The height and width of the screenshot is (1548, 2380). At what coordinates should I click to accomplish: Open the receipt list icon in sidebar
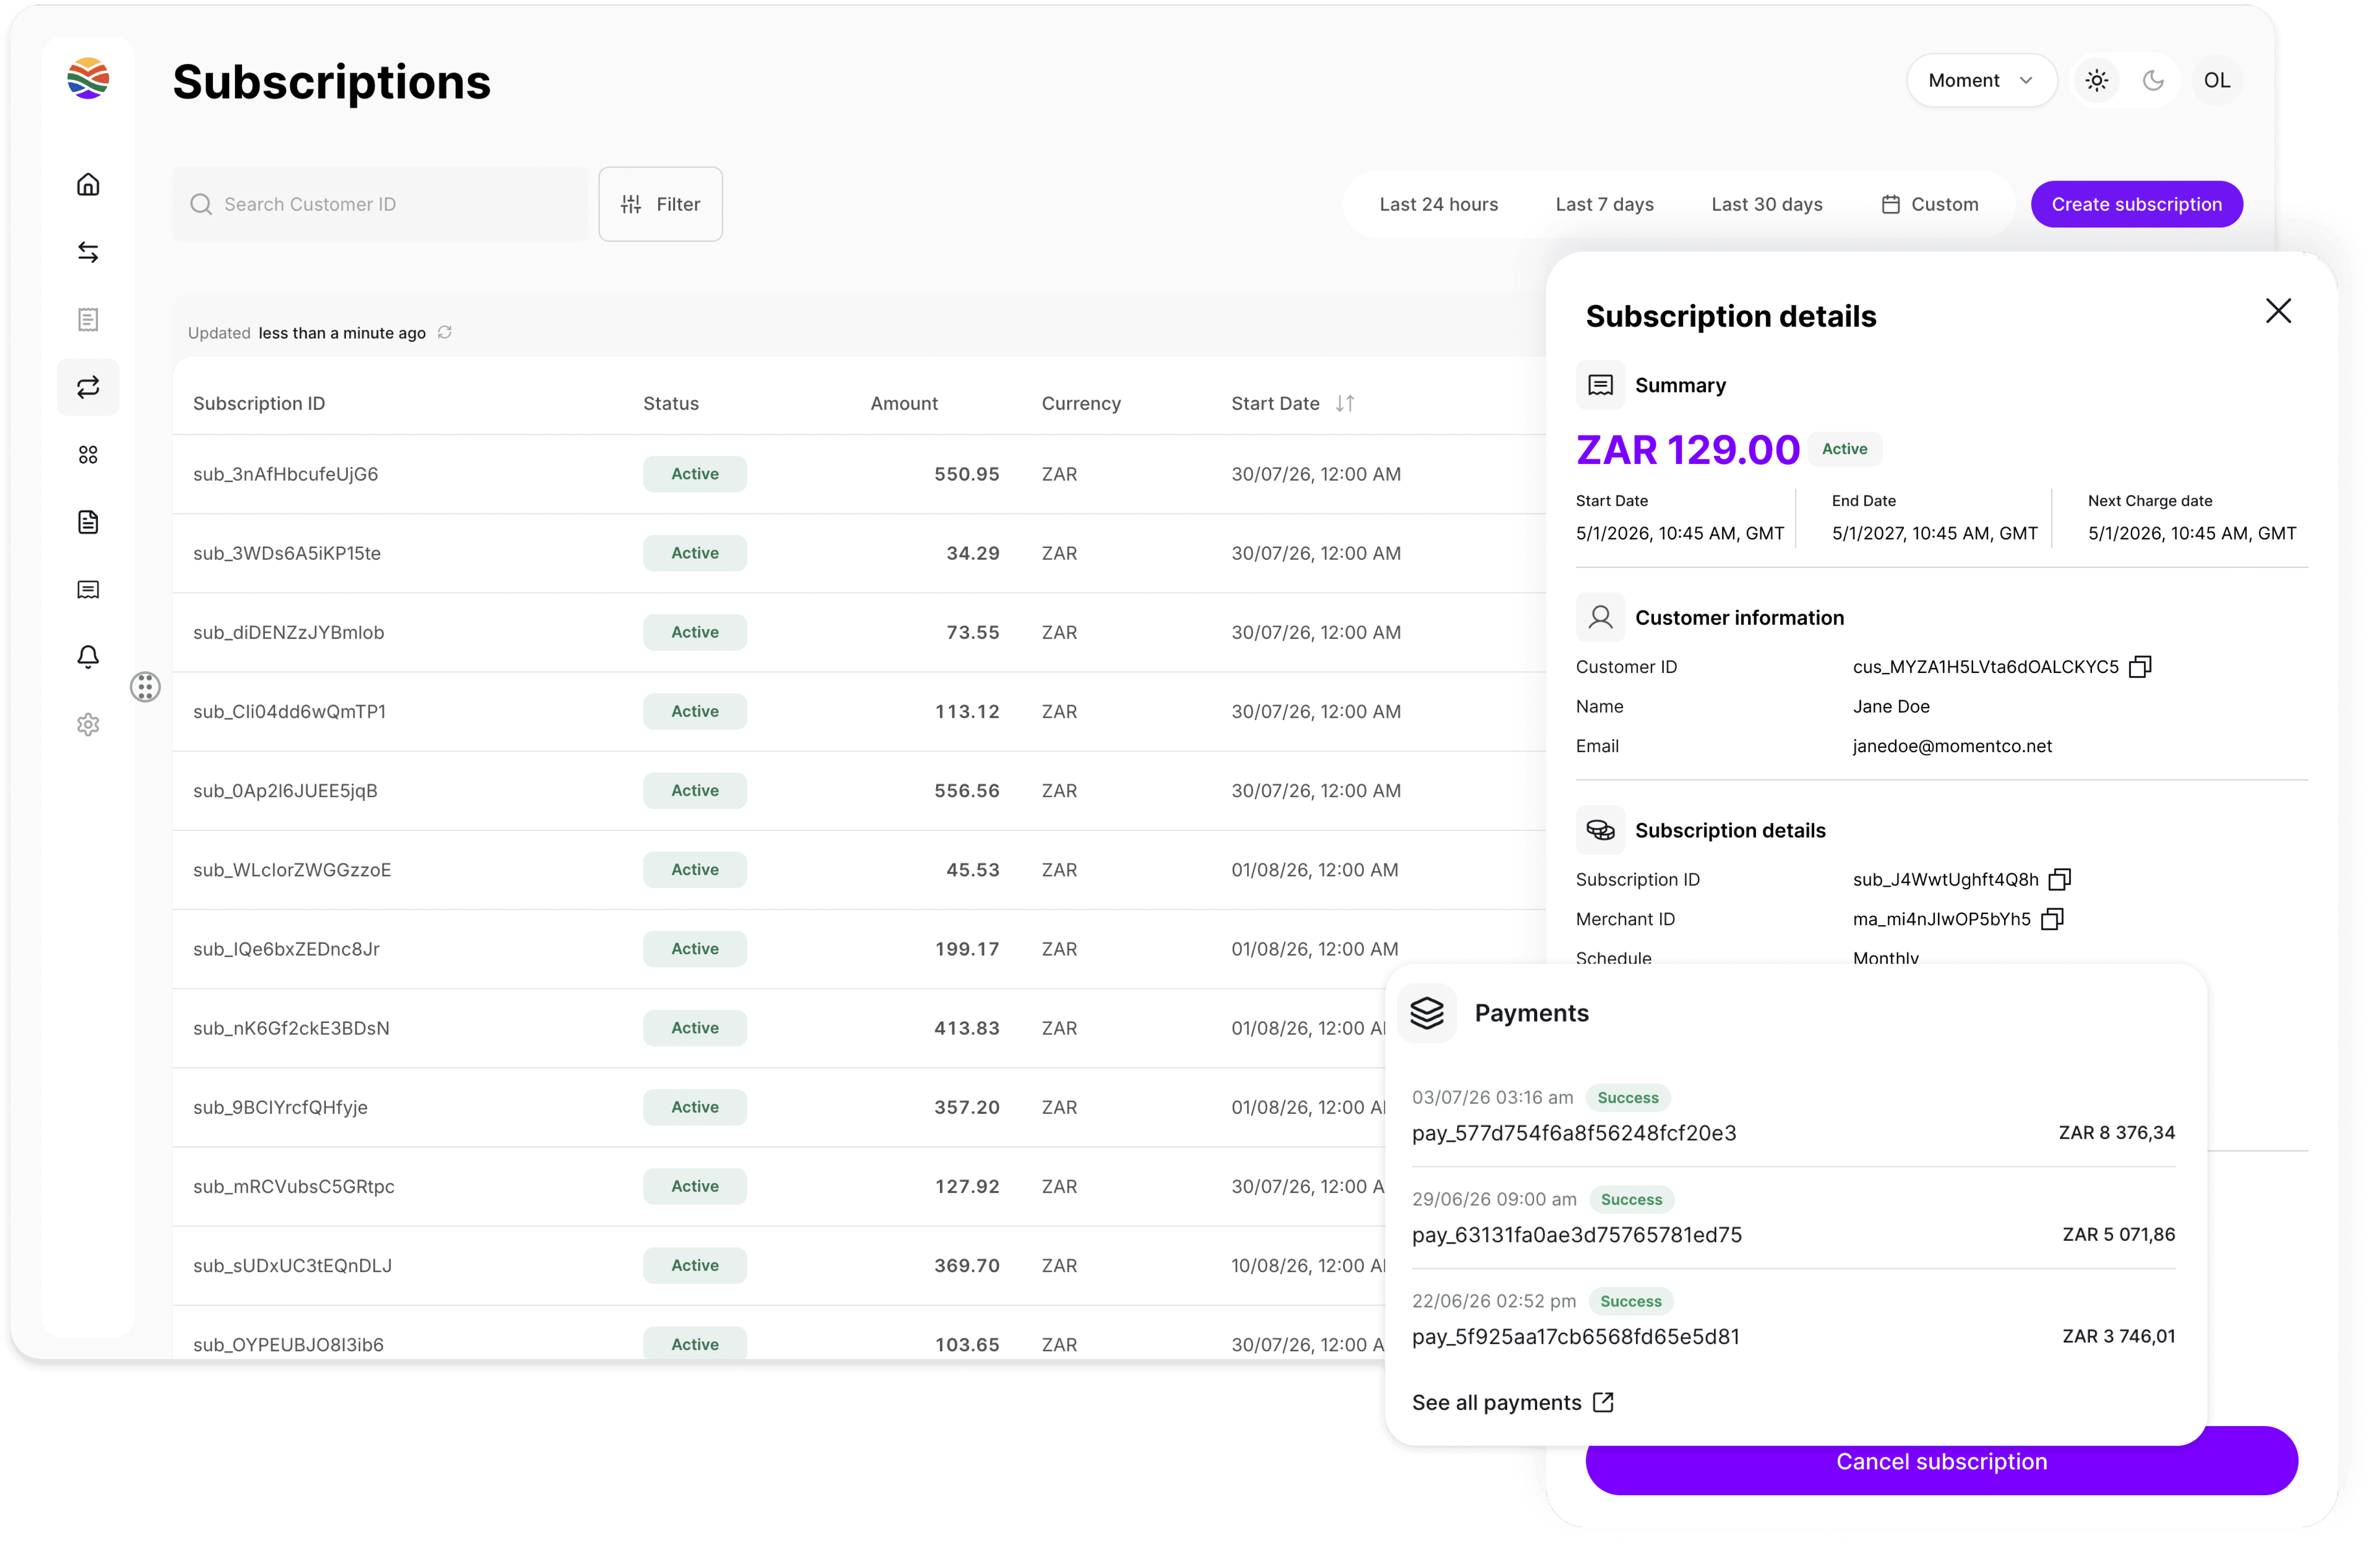coord(88,320)
